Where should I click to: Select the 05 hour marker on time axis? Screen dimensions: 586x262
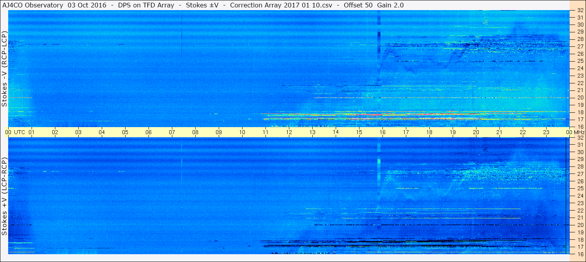click(125, 132)
